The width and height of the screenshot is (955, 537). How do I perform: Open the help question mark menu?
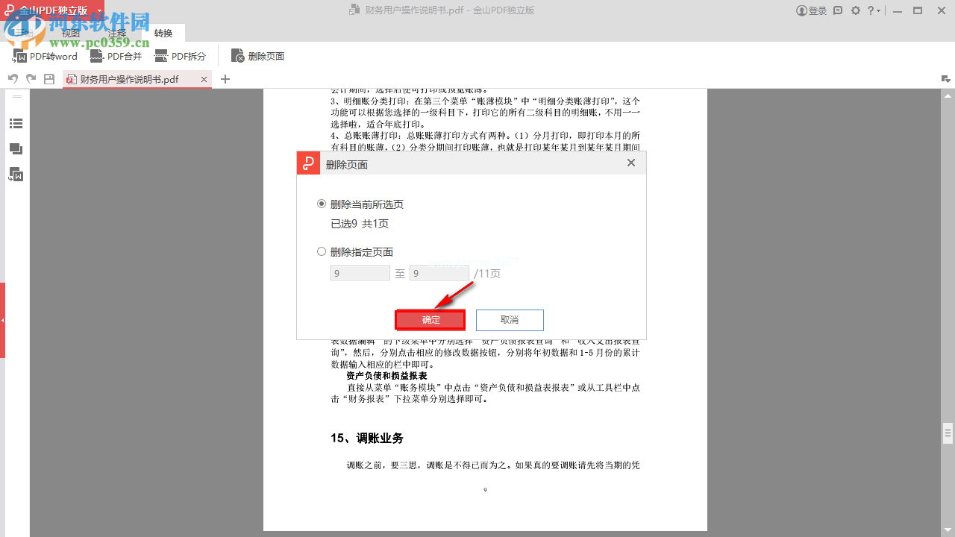coord(874,10)
